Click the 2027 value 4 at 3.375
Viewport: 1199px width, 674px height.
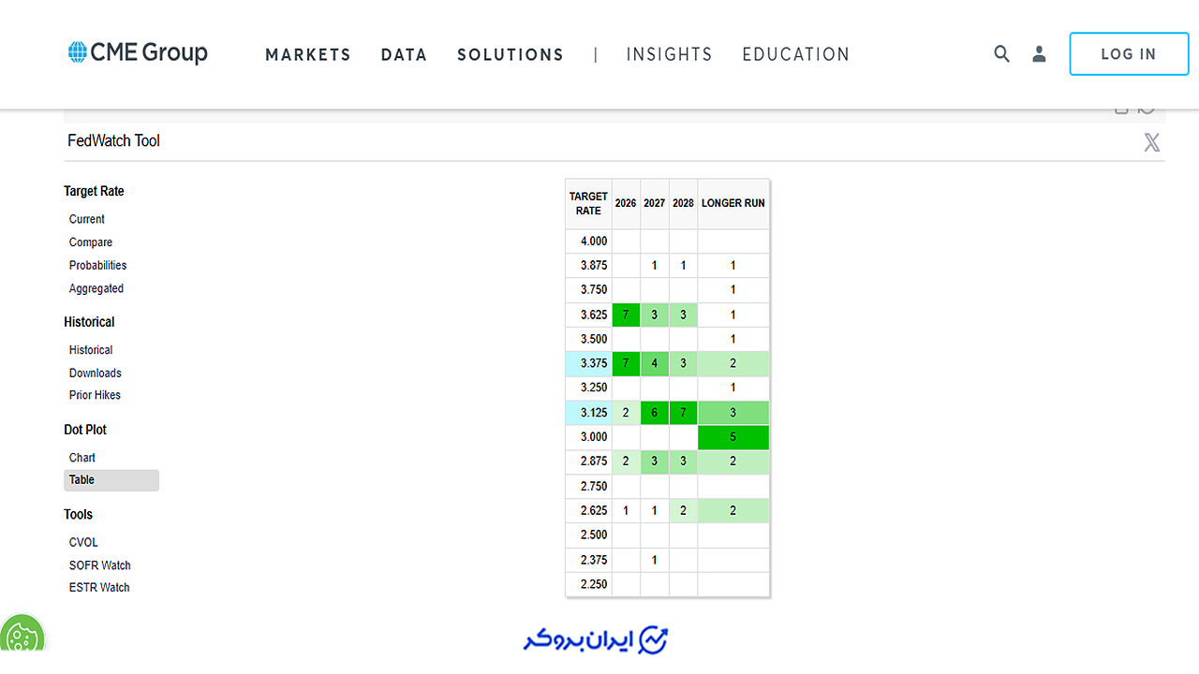[655, 364]
